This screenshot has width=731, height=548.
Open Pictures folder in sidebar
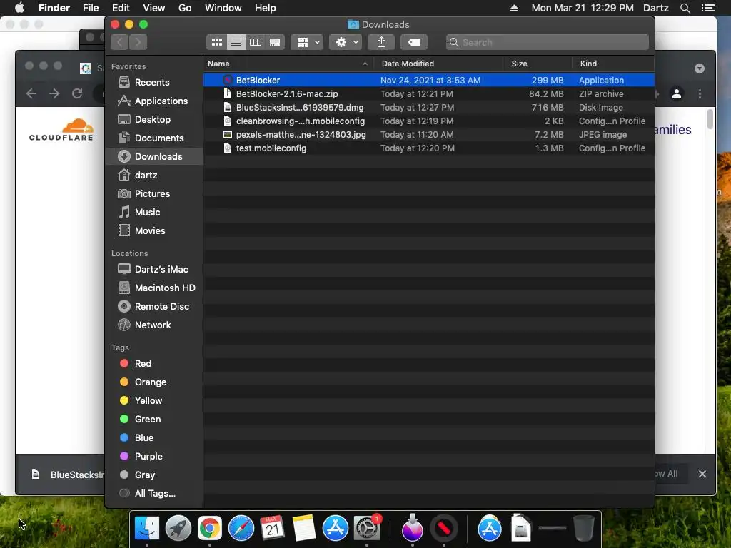click(154, 194)
